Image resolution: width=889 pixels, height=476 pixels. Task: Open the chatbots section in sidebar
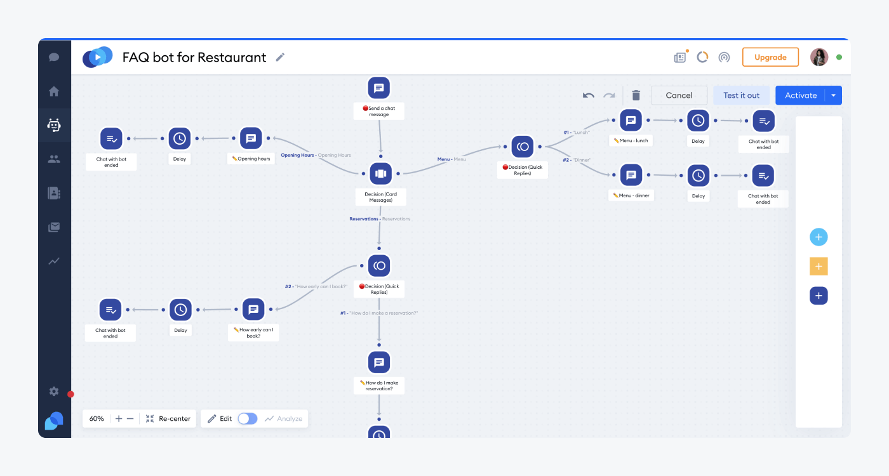[x=54, y=125]
